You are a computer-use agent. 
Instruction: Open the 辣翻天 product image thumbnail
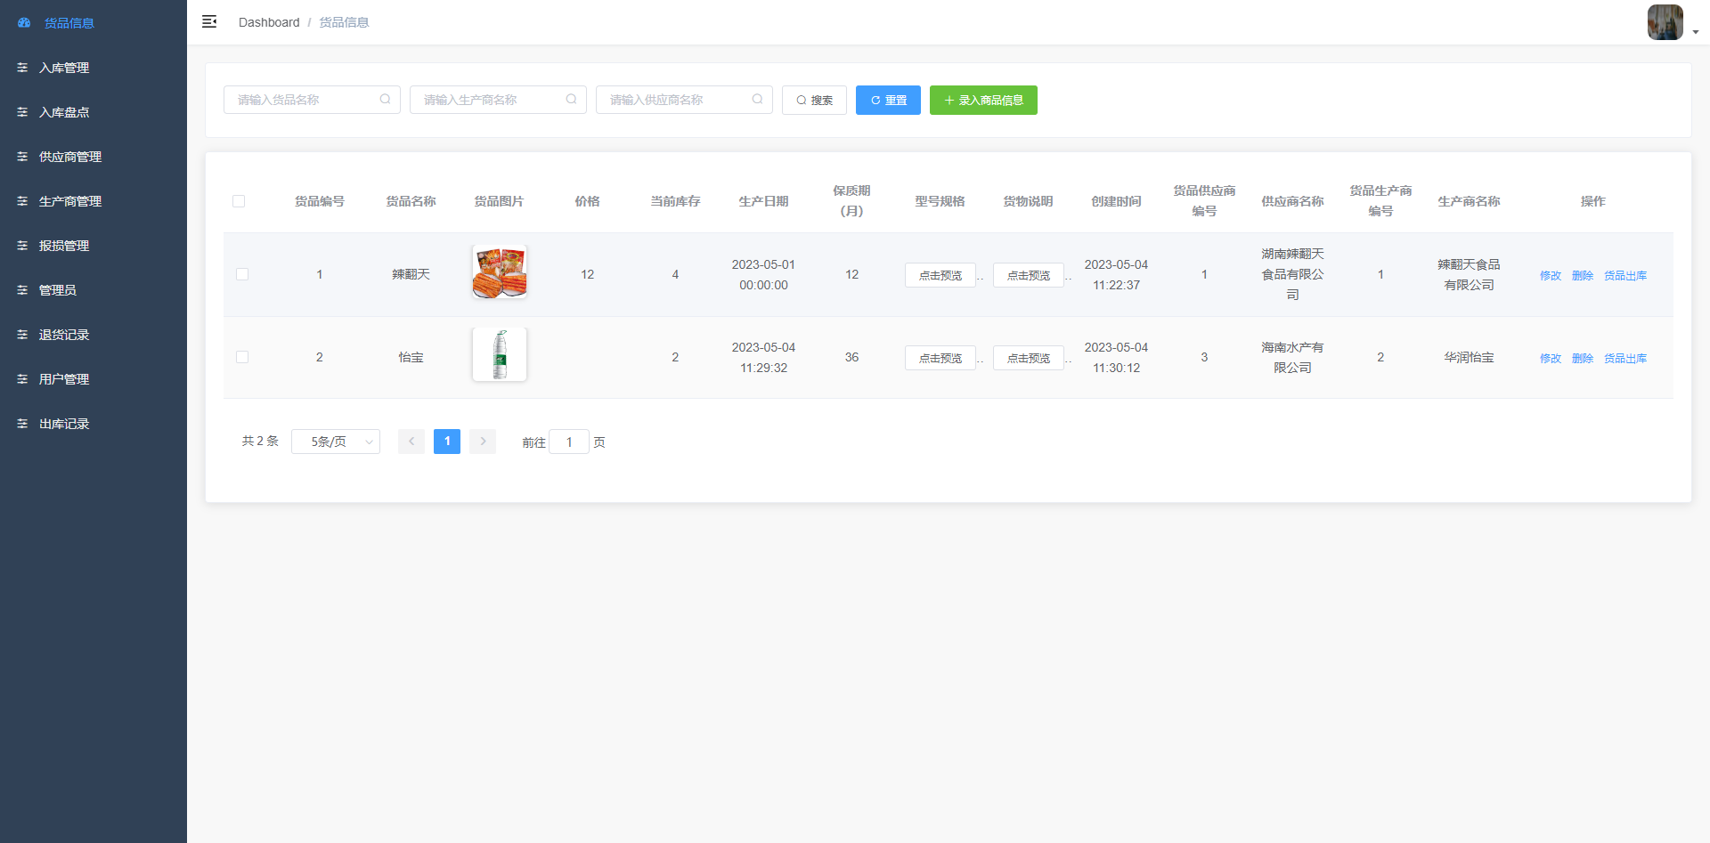pos(500,272)
